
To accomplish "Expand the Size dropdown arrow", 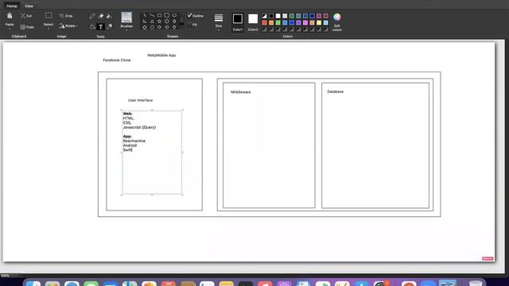I will 219,30.
